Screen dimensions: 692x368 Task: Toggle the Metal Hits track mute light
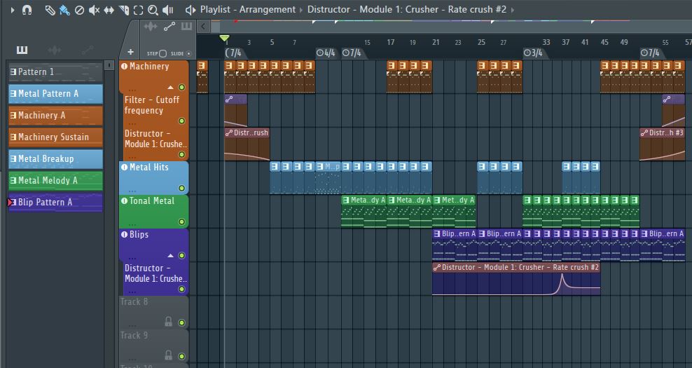(x=181, y=189)
